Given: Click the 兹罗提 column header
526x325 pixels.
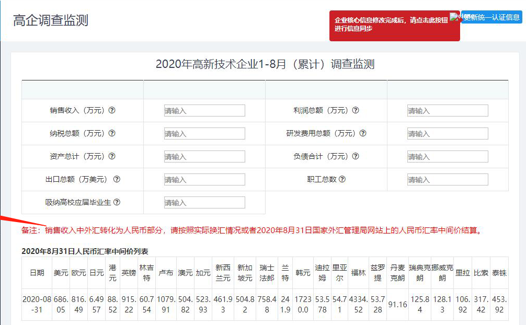Looking at the screenshot, I should 378,273.
